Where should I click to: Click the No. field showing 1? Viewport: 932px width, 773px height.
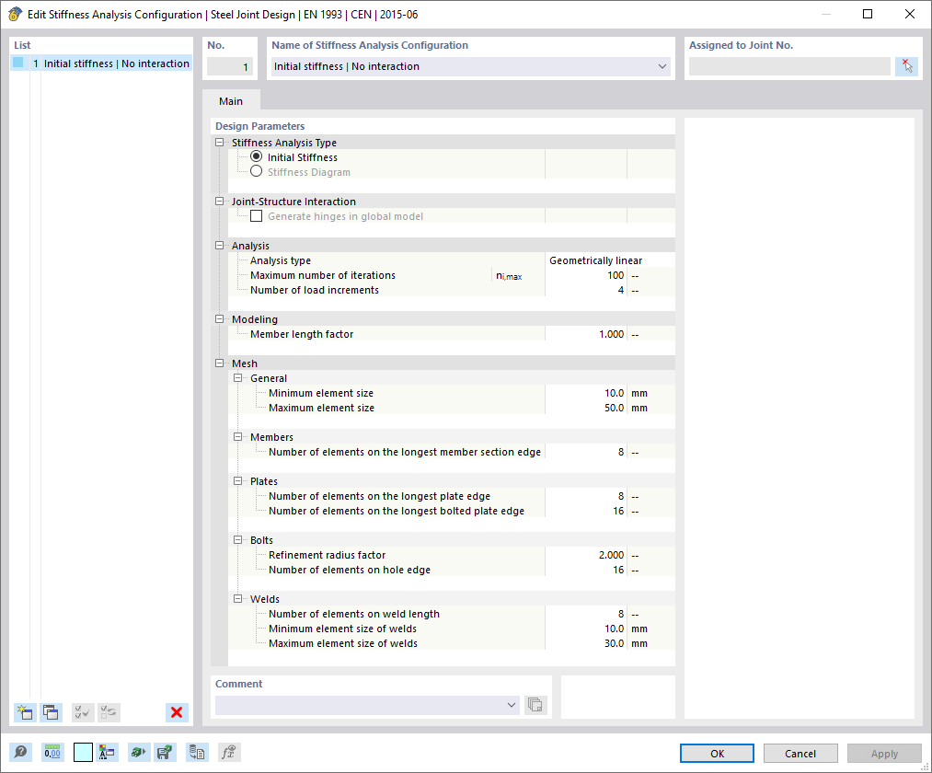pyautogui.click(x=230, y=66)
